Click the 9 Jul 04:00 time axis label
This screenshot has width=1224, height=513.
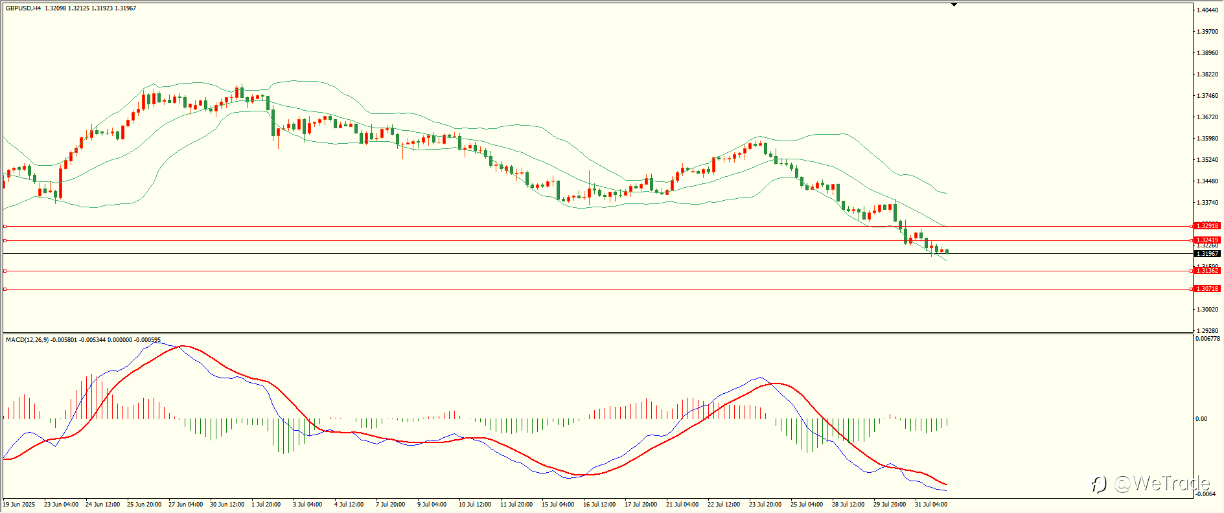pos(432,504)
